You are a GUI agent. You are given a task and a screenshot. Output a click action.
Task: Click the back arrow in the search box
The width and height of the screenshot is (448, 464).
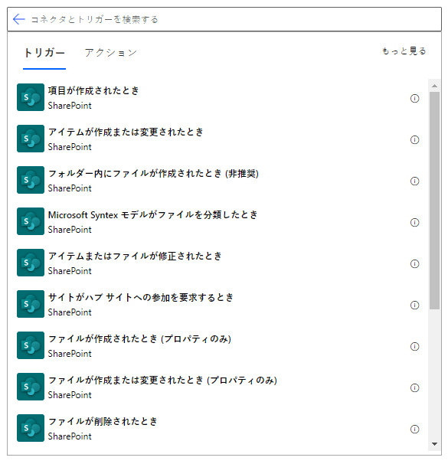point(19,20)
